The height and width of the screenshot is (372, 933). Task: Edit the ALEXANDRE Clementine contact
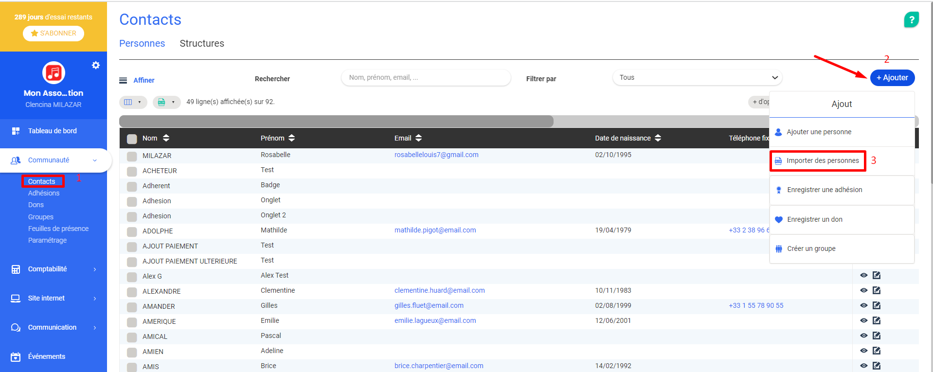coord(877,290)
